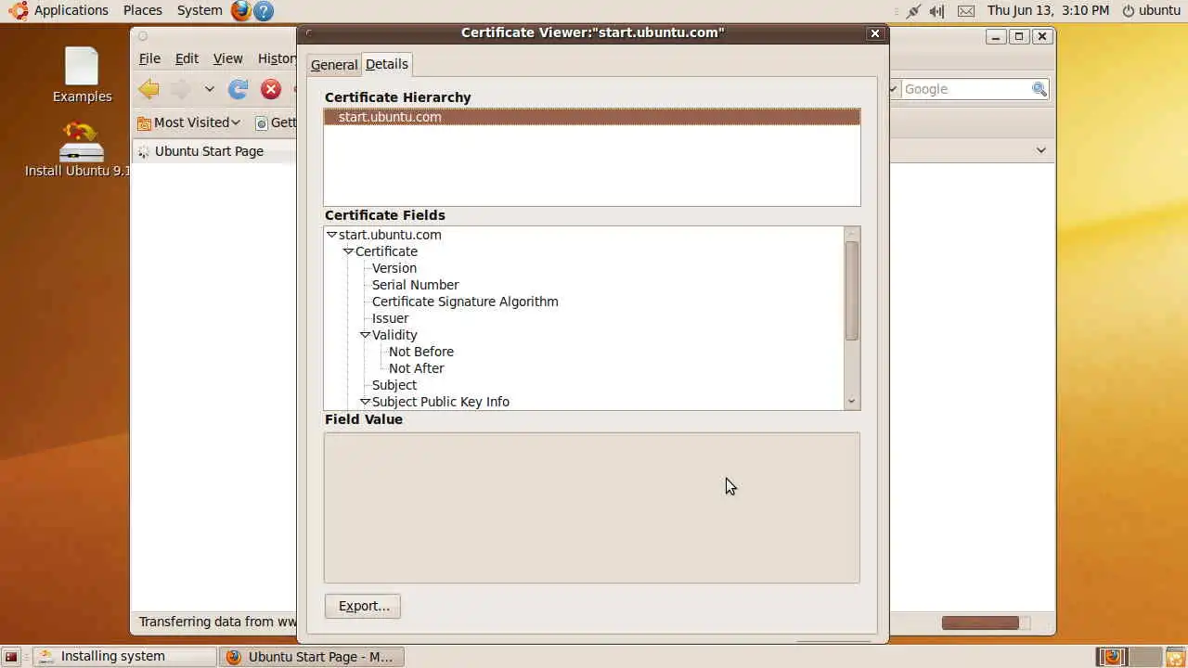Click the Field Value text area
Image resolution: width=1188 pixels, height=668 pixels.
tap(592, 507)
